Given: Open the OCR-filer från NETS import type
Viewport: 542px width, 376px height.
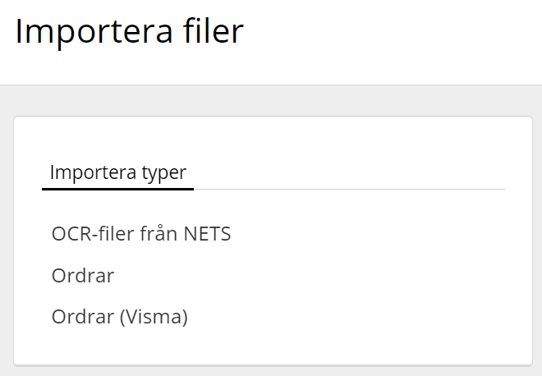Looking at the screenshot, I should click(x=140, y=234).
